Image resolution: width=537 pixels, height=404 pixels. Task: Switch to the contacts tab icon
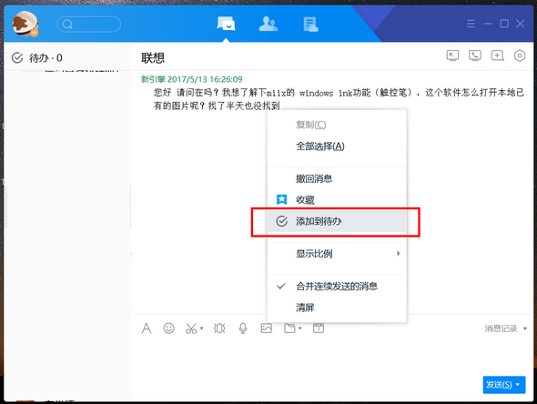pyautogui.click(x=268, y=24)
